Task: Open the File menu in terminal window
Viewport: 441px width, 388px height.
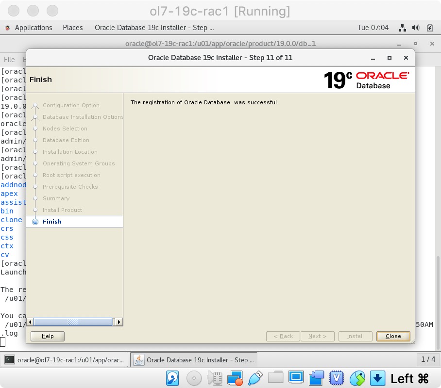Action: (x=9, y=60)
